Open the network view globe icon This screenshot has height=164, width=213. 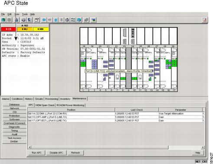[79, 20]
